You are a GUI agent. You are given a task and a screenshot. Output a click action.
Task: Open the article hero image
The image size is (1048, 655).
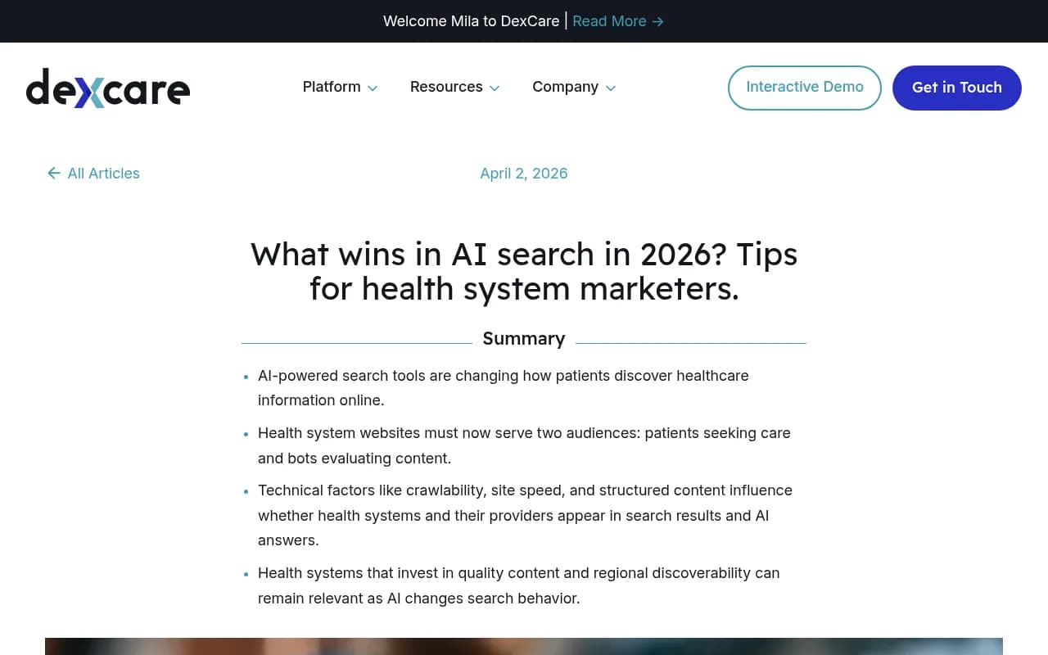[524, 646]
